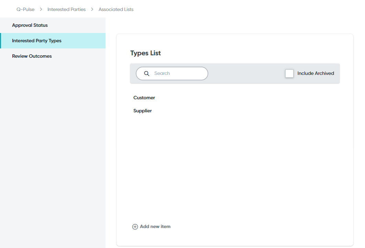
Task: Open Interested Parties breadcrumb link
Action: [x=66, y=9]
